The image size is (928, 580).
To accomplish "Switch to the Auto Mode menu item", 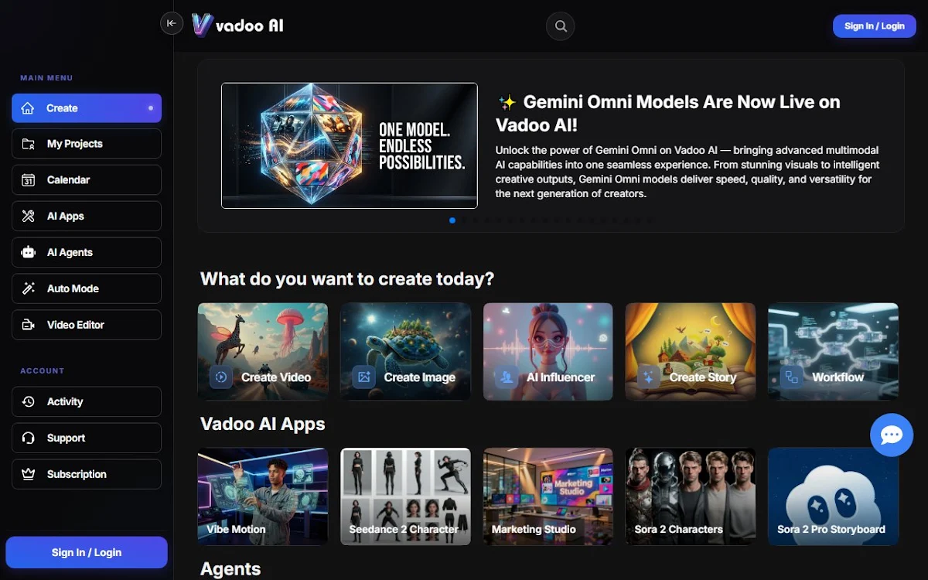I will click(x=87, y=288).
